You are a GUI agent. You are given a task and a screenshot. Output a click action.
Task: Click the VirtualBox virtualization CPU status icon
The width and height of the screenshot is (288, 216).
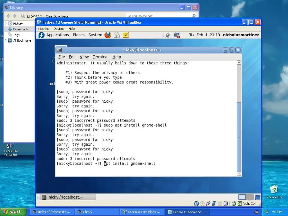(226, 204)
